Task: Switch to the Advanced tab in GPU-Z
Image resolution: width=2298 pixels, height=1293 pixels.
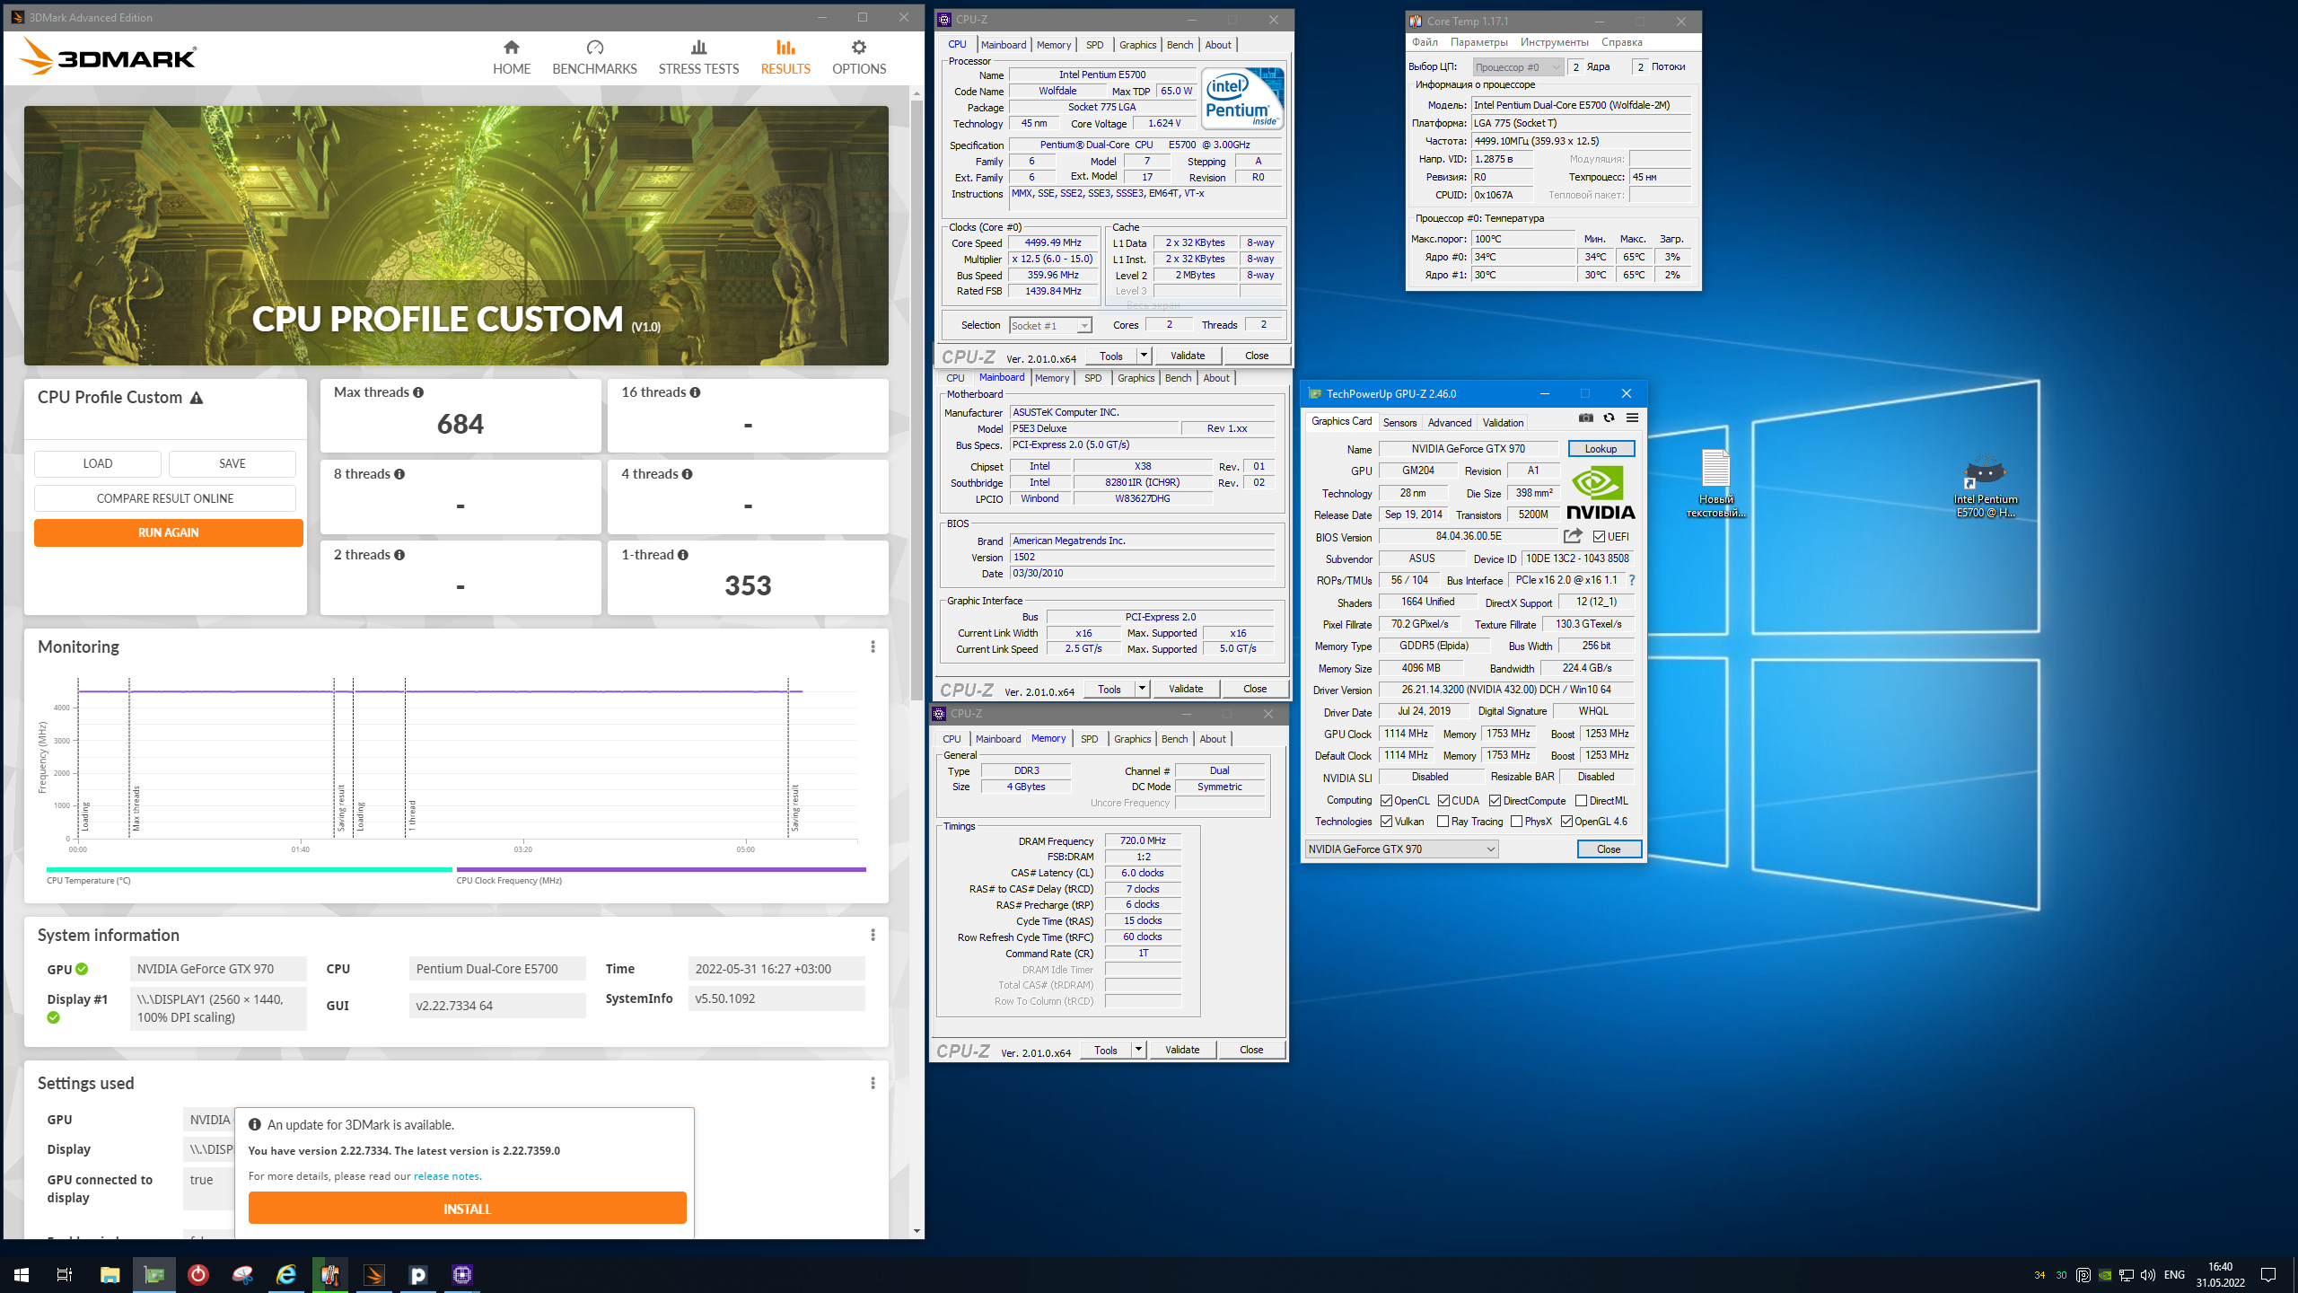Action: 1450,423
